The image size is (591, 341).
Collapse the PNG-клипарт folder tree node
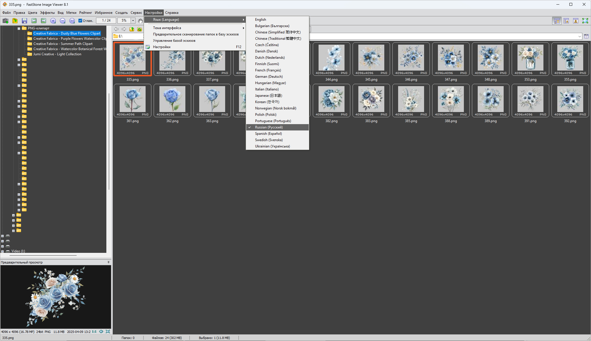19,28
